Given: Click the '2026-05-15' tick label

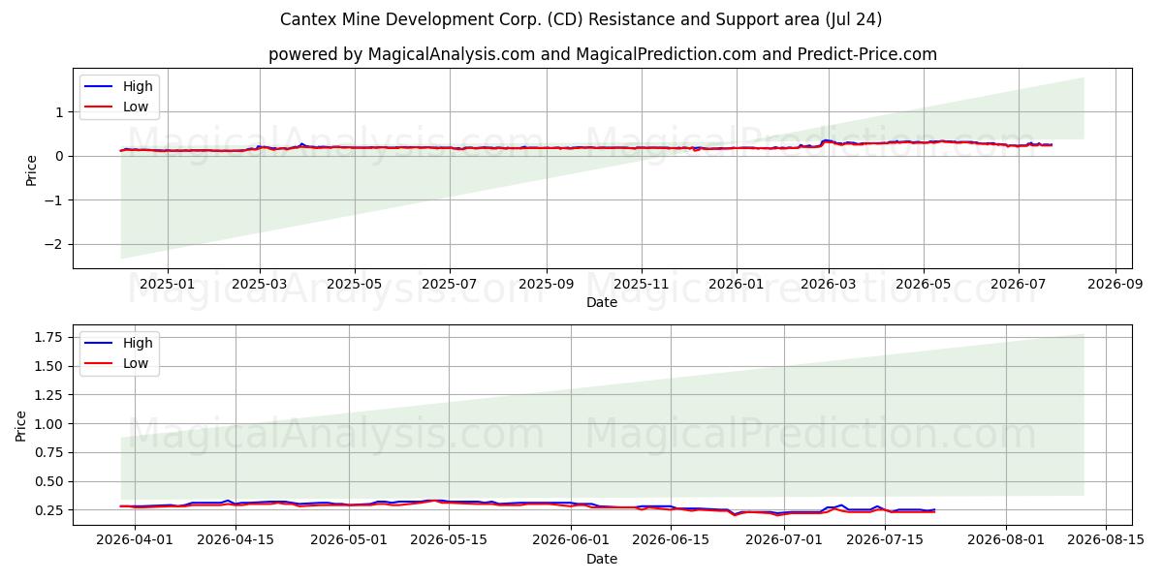Looking at the screenshot, I should point(450,540).
